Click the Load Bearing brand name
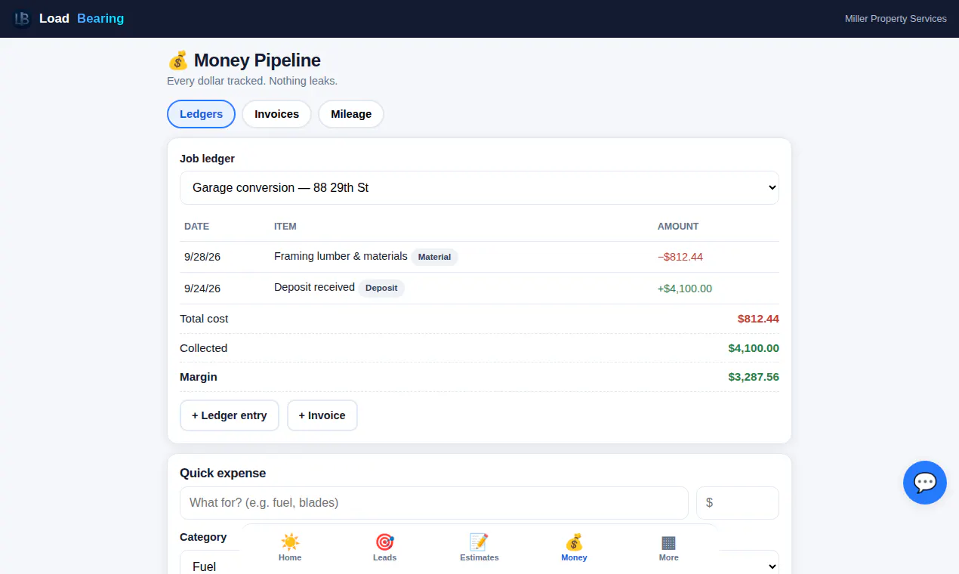 pyautogui.click(x=82, y=19)
